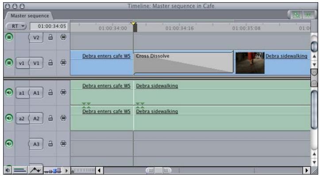Select the Cross Dissolve transition
This screenshot has width=320, height=176.
coord(183,63)
